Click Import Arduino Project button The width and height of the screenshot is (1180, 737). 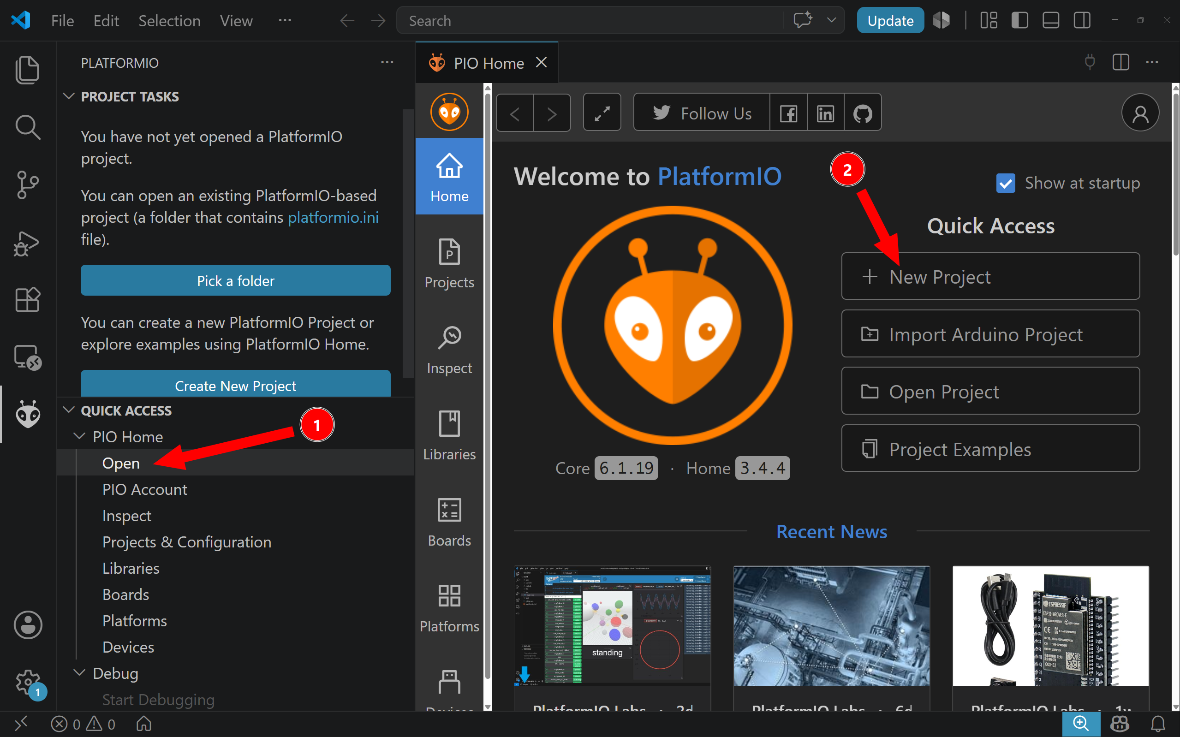coord(990,334)
